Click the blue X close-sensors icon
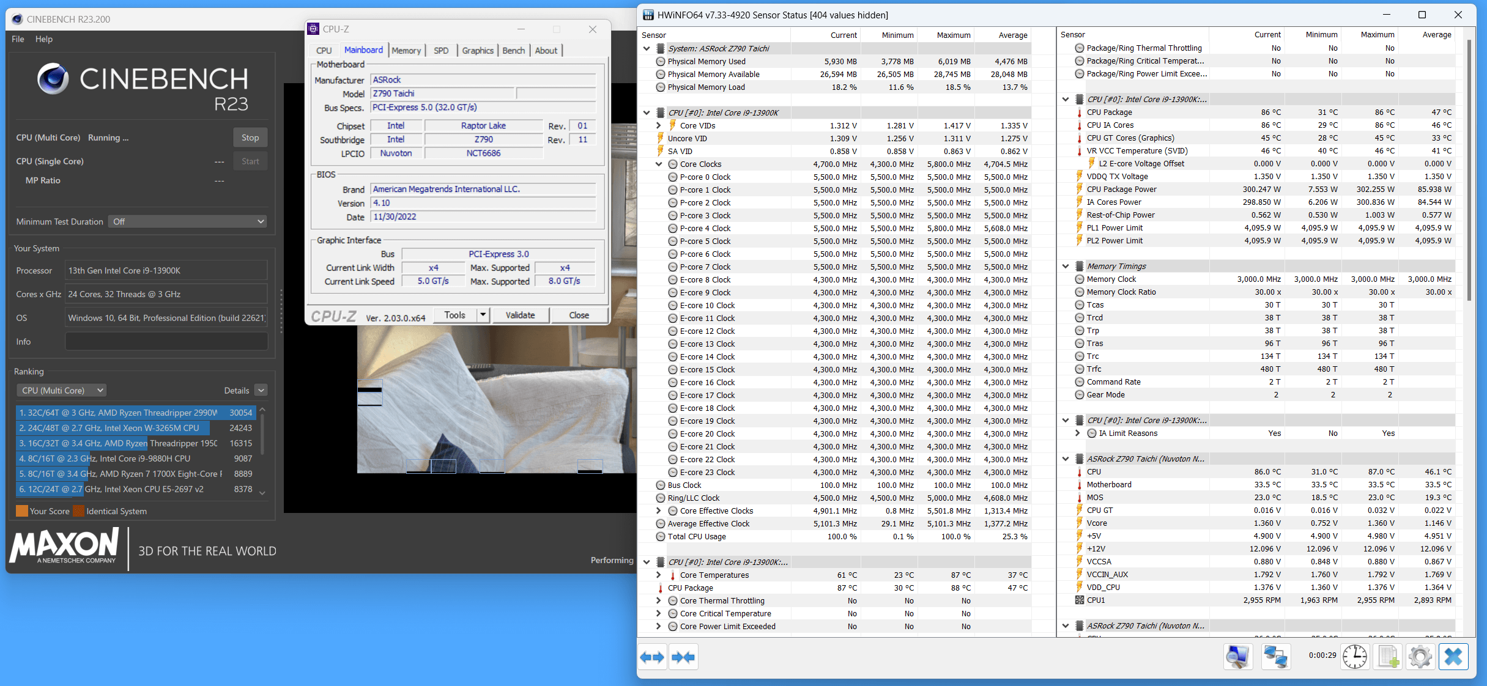1487x686 pixels. click(x=1453, y=657)
